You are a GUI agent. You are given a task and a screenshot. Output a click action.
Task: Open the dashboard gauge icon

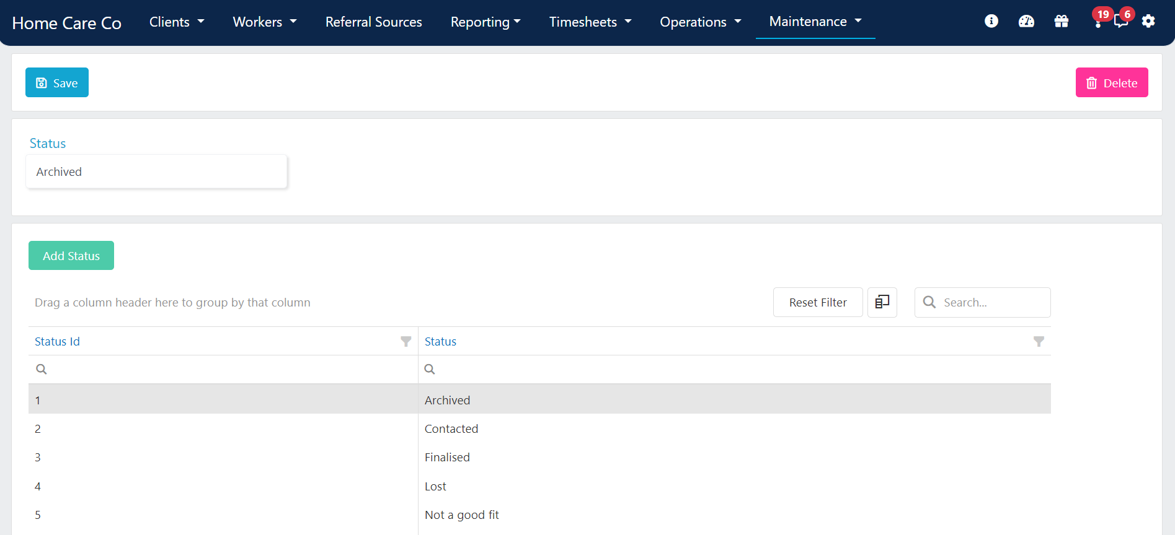[1026, 21]
